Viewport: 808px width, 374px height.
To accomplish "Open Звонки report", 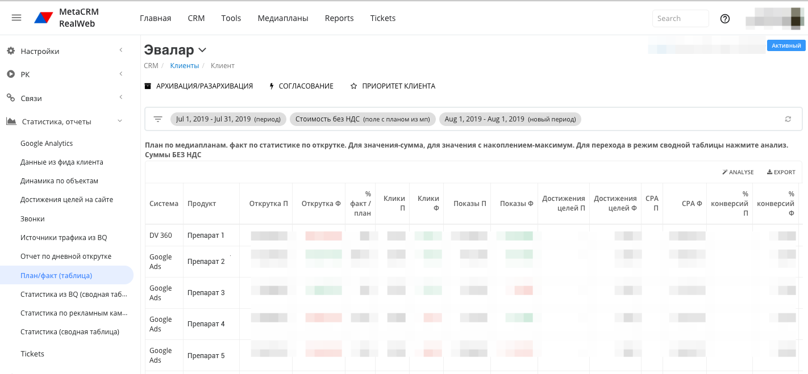I will pyautogui.click(x=32, y=219).
